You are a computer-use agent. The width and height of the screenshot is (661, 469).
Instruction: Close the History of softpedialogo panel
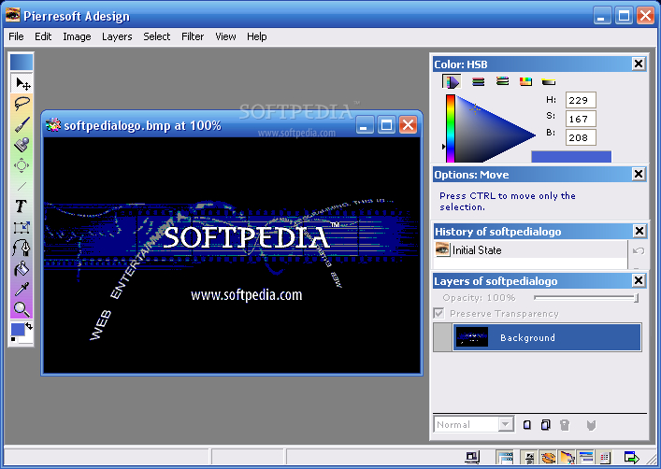639,231
